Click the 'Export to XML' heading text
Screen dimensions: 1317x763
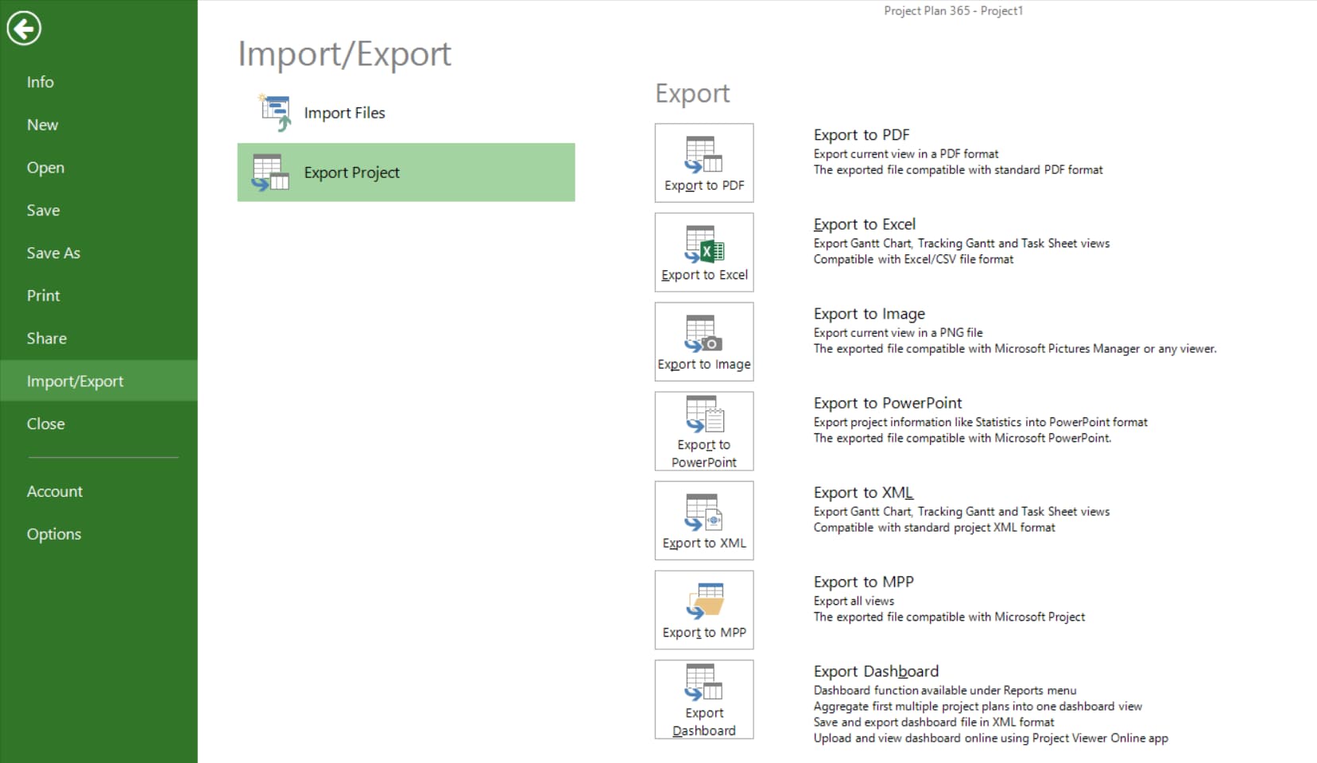[863, 493]
